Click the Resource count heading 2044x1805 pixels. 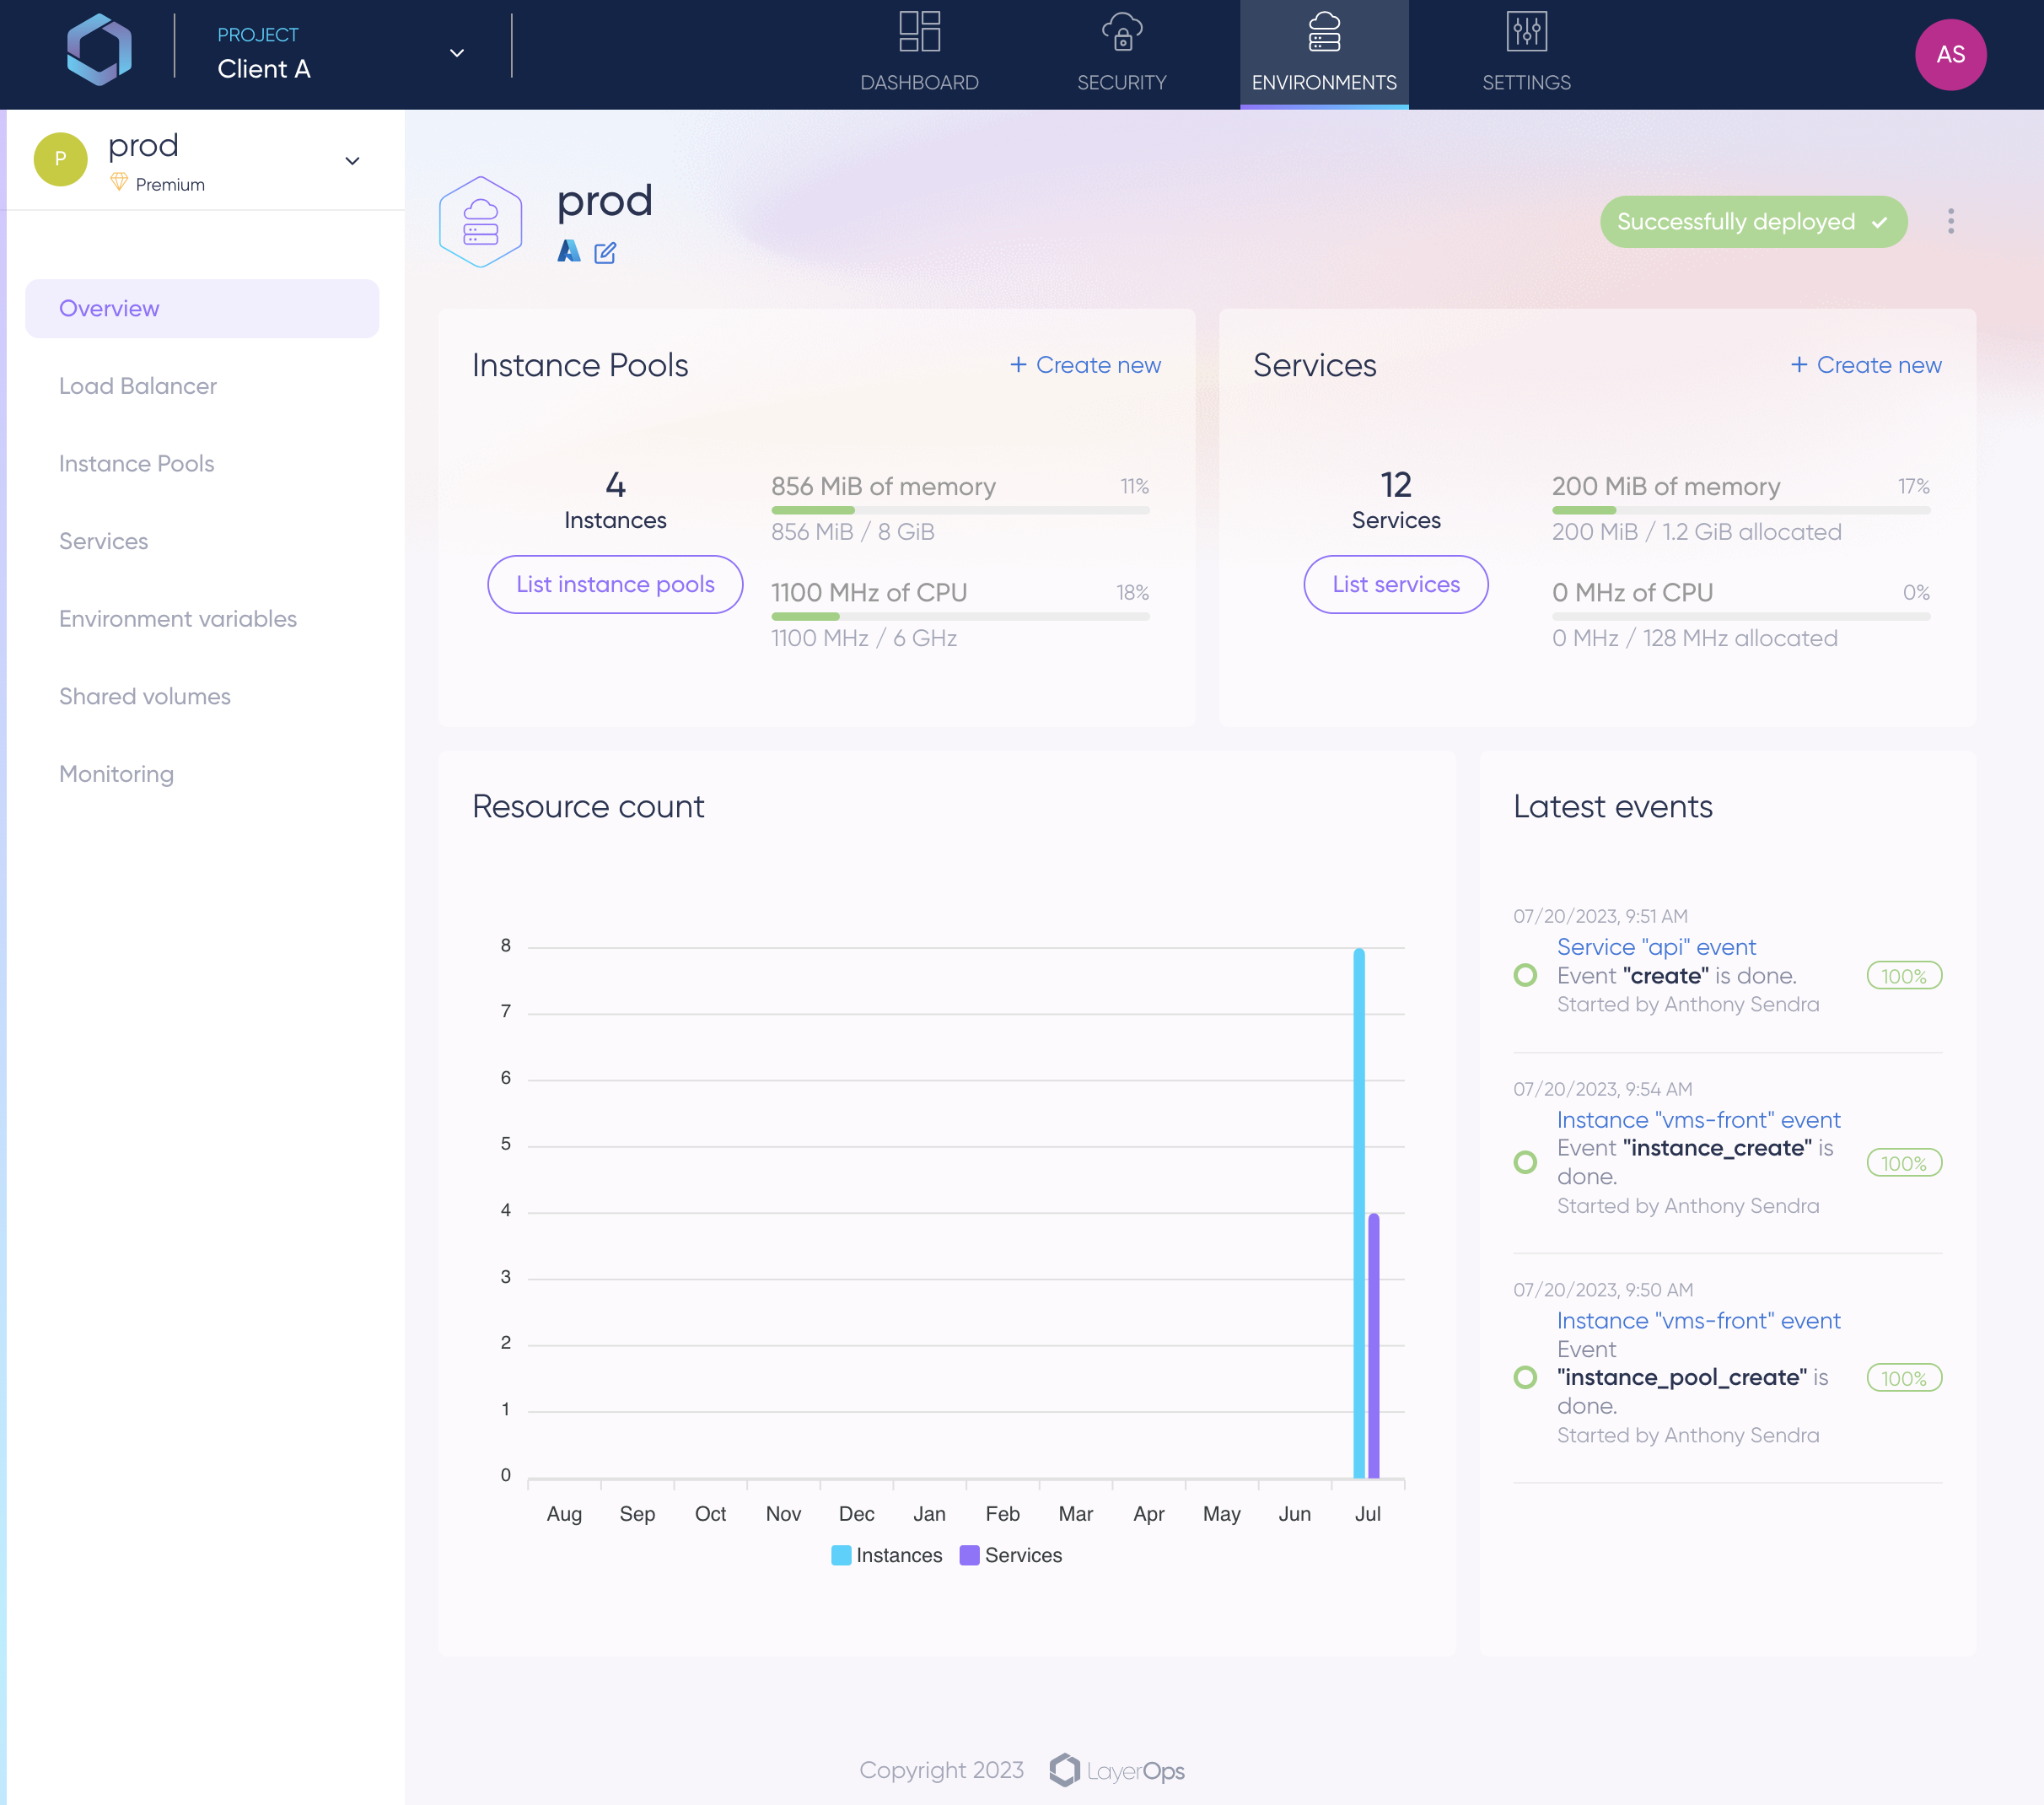[x=588, y=807]
